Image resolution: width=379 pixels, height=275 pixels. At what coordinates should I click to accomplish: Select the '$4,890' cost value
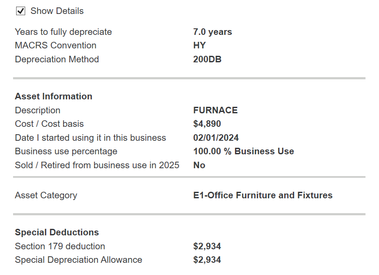click(207, 124)
